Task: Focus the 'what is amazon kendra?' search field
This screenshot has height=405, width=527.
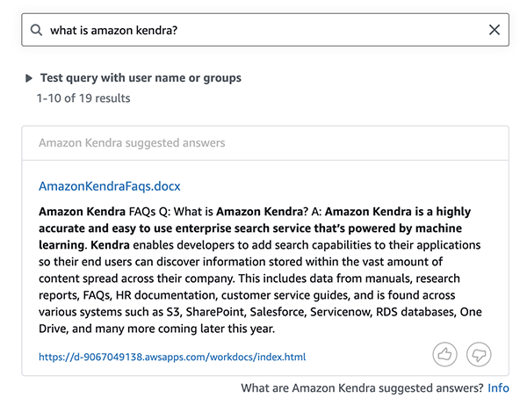Action: coord(263,30)
